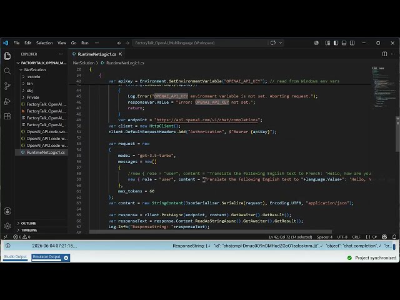Expand the Private folder
400x300 pixels.
coord(42,97)
